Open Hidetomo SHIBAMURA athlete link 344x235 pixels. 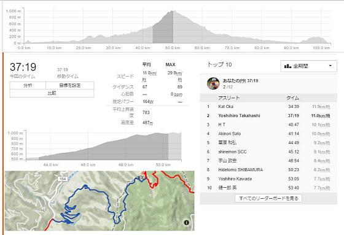(x=240, y=170)
